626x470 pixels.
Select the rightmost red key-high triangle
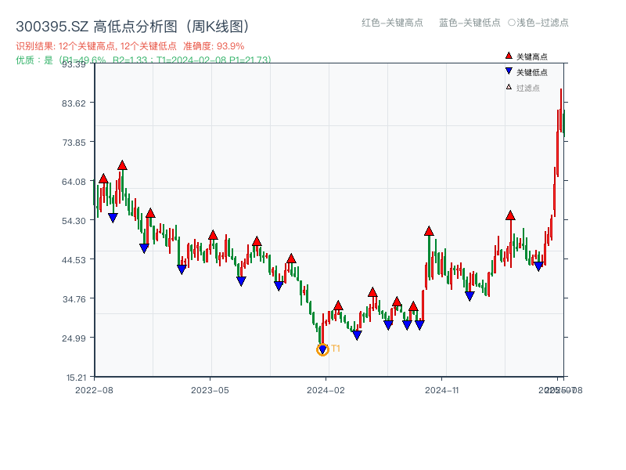tap(510, 215)
